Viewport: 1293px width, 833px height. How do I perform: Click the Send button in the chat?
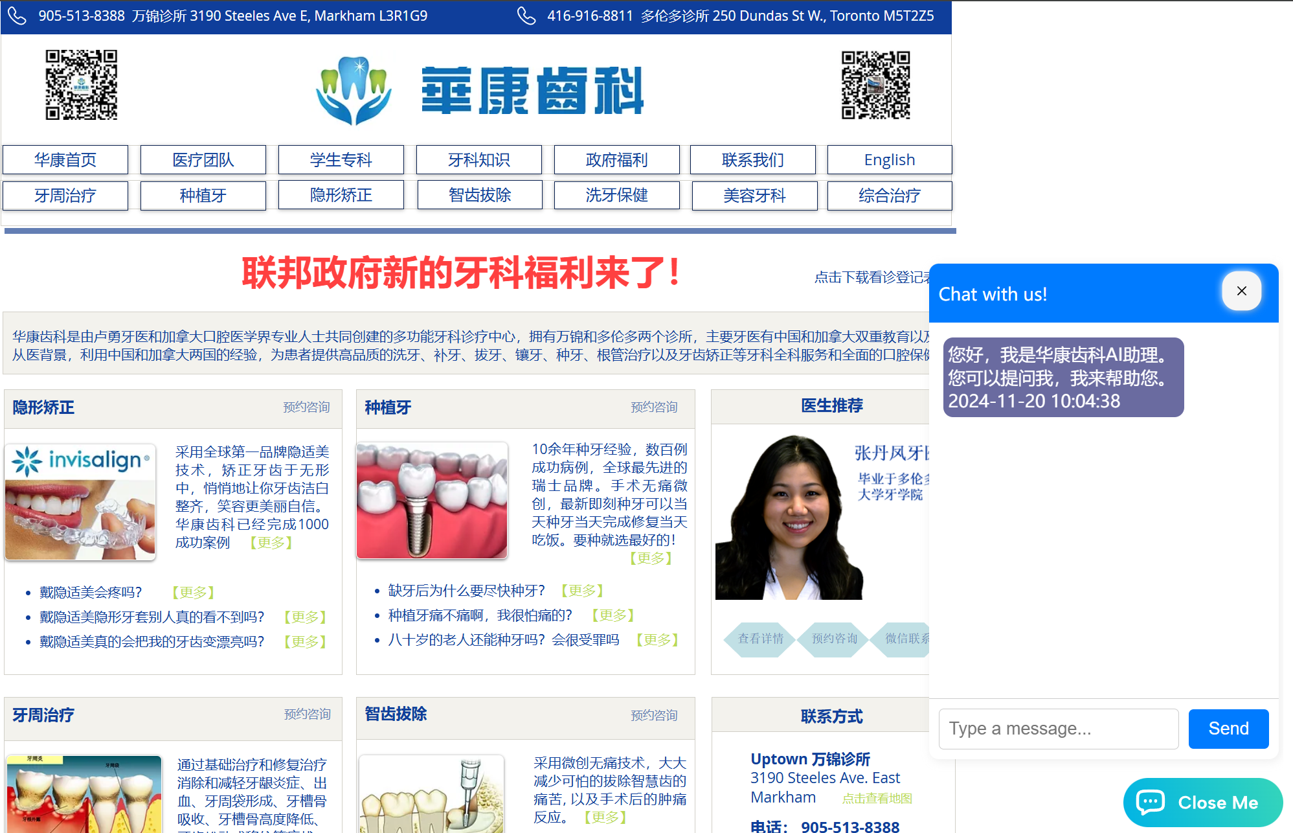click(1228, 729)
